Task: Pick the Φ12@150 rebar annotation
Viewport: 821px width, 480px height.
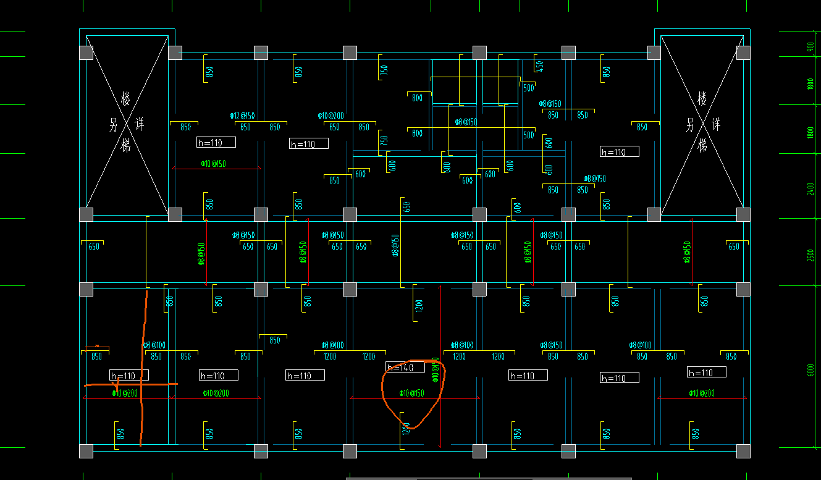Action: (x=242, y=116)
